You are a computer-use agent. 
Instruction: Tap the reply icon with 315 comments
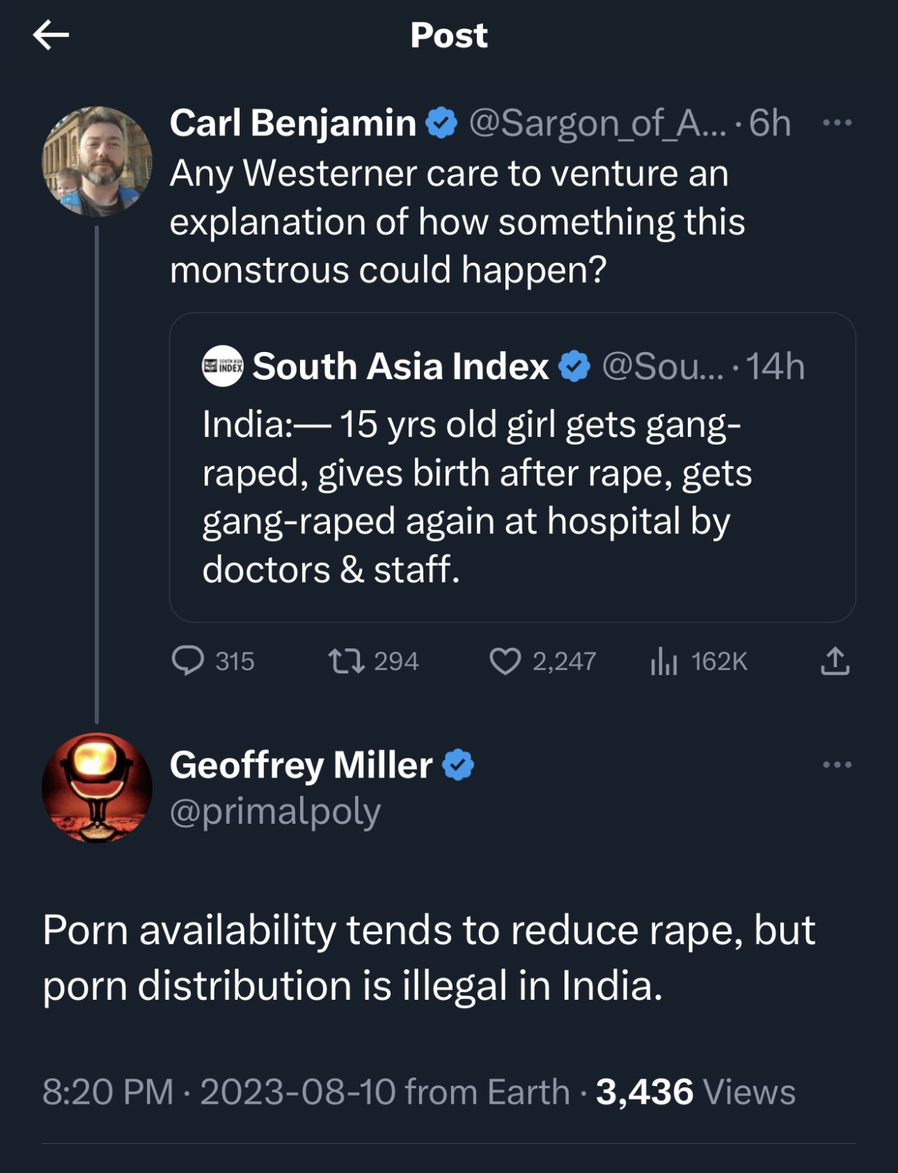point(188,661)
